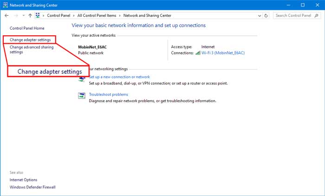Close the Network and Sharing Center window

point(317,5)
